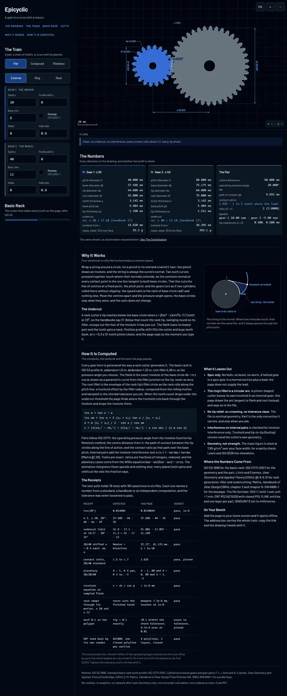This screenshot has height=696, width=287.
Task: Click the involute string diagram
Action: 242,294
